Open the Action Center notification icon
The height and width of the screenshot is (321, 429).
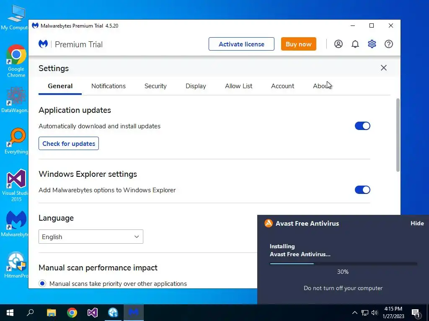point(416,313)
